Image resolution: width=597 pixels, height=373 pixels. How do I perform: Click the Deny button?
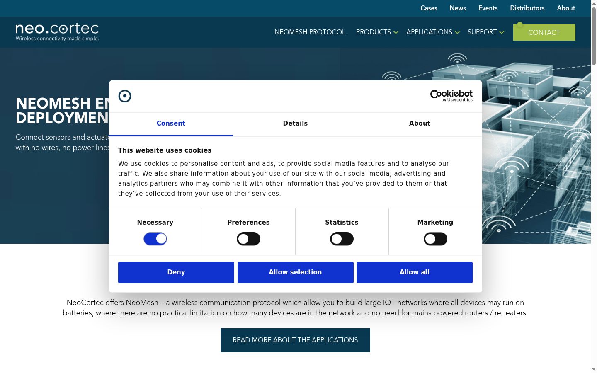(176, 272)
